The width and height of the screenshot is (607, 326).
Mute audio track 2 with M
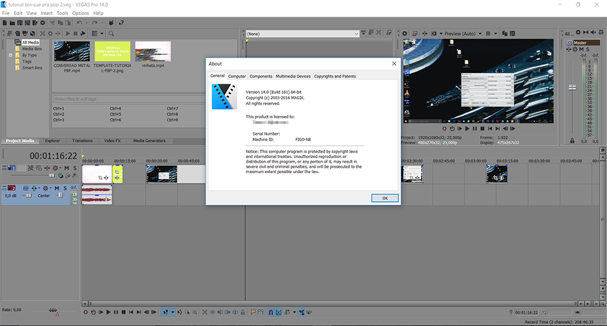(57, 188)
